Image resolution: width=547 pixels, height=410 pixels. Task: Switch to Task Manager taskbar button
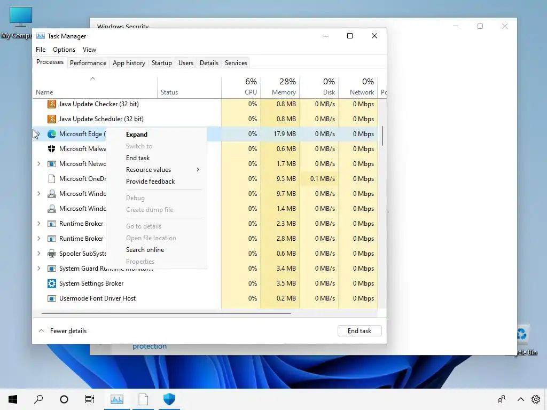coord(117,399)
